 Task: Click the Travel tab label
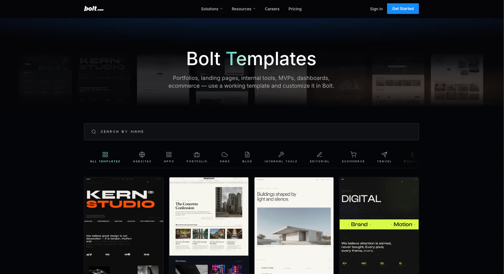[384, 162]
